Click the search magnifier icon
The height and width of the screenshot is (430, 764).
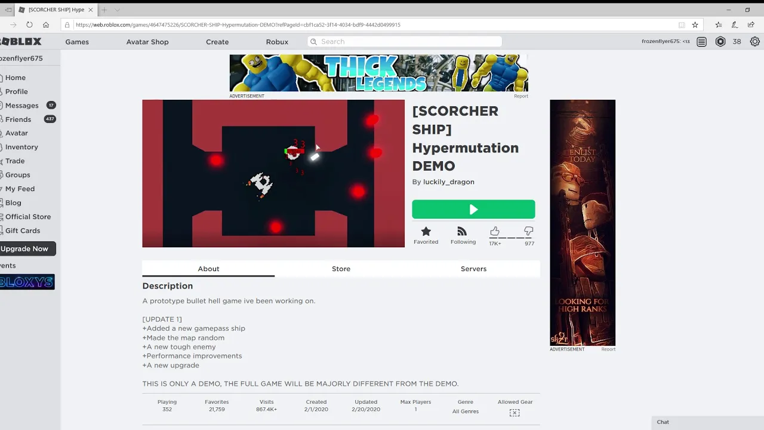(x=313, y=42)
